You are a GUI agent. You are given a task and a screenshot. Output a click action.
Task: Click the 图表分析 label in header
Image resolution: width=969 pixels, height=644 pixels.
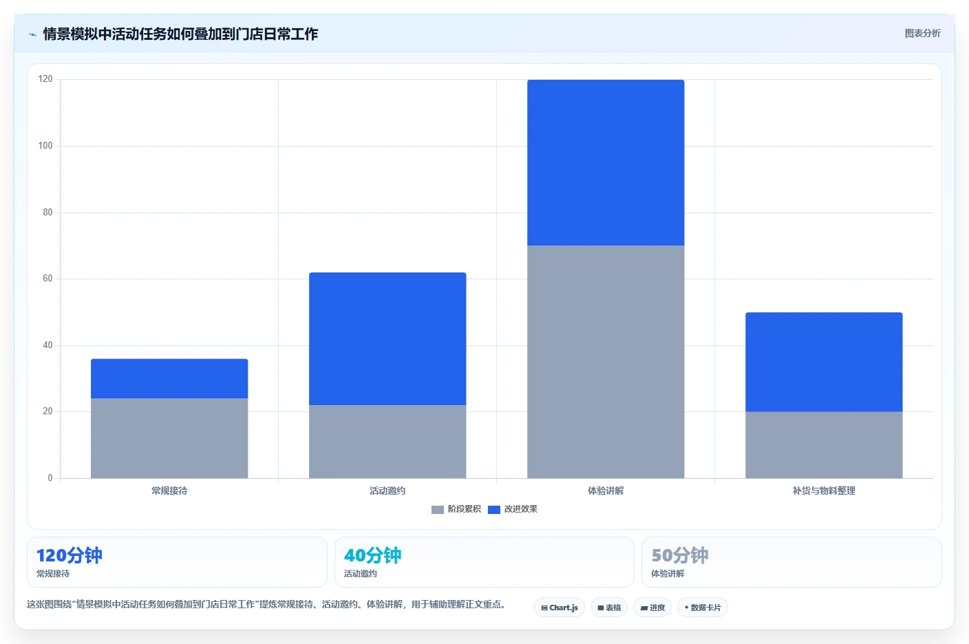click(922, 33)
